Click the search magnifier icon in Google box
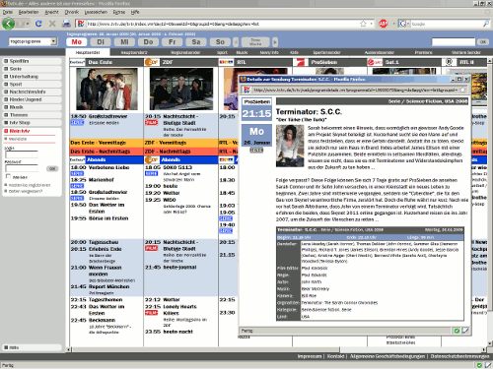493x369 pixels. (x=486, y=24)
